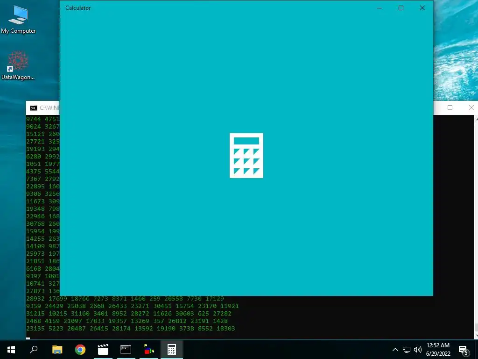478x359 pixels.
Task: Click the number 27721 in Command Prompt
Action: (x=35, y=142)
